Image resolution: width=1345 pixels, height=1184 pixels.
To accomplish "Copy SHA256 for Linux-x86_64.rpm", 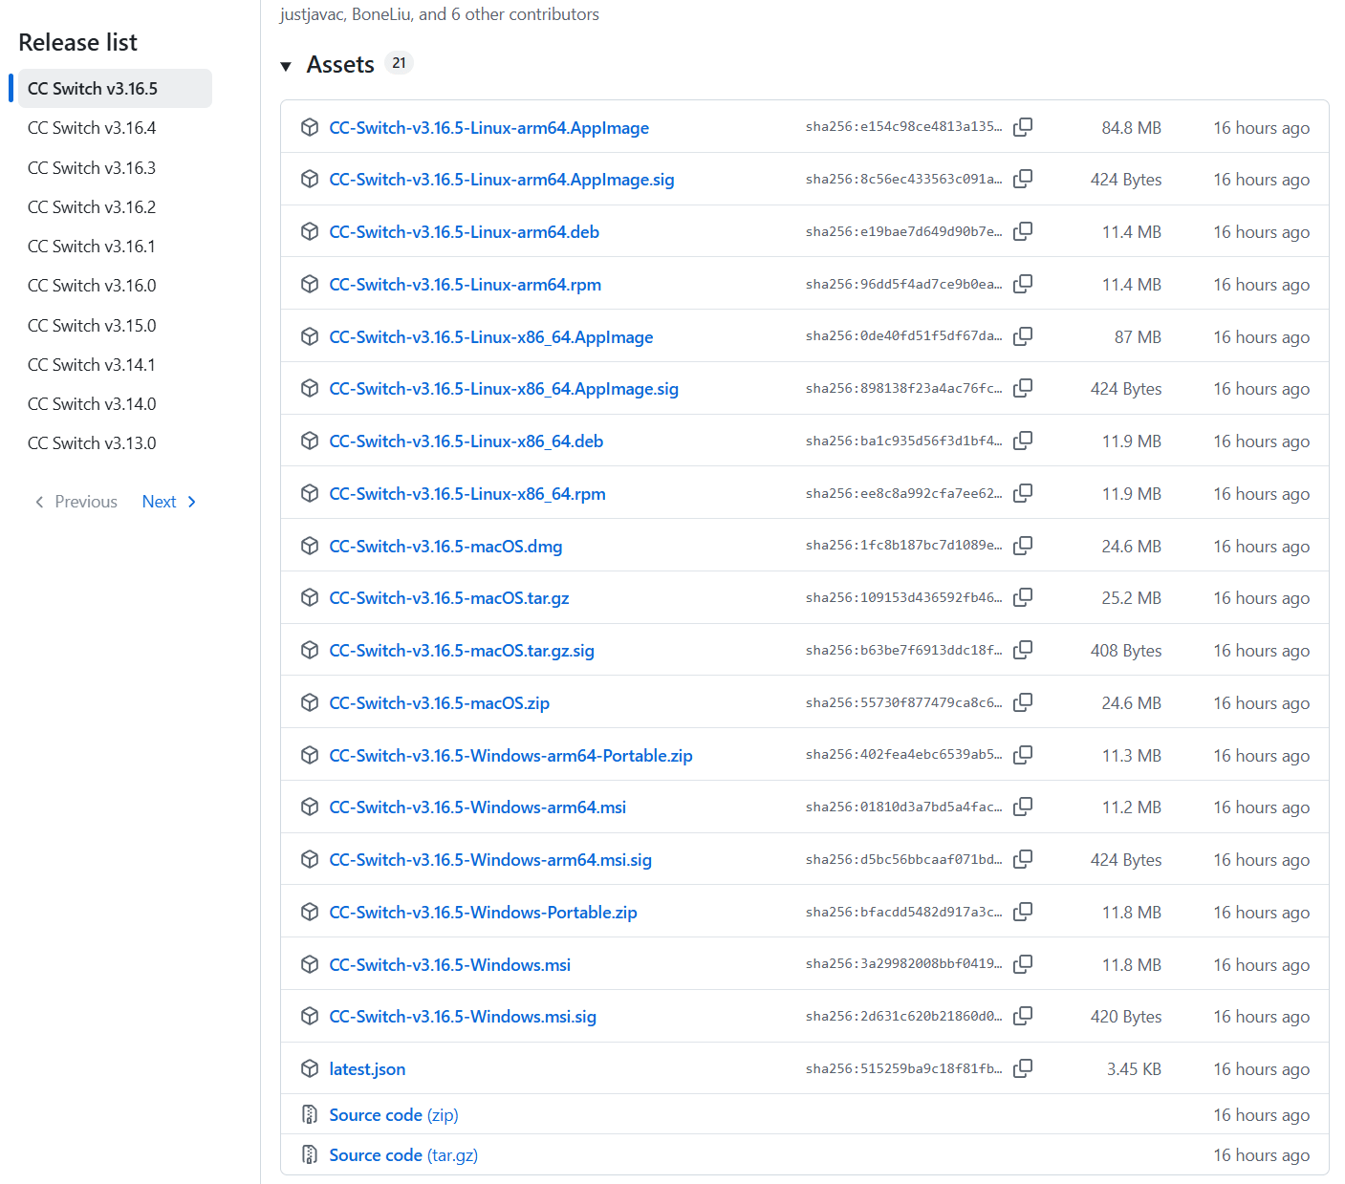I will click(1023, 493).
